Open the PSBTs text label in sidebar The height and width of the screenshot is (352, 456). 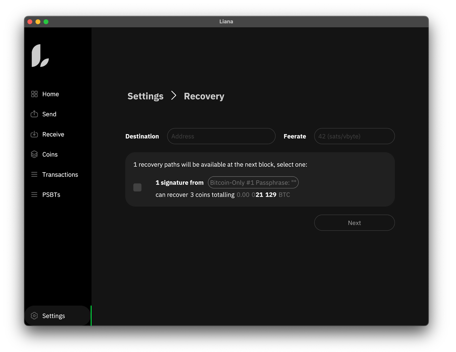pos(51,195)
